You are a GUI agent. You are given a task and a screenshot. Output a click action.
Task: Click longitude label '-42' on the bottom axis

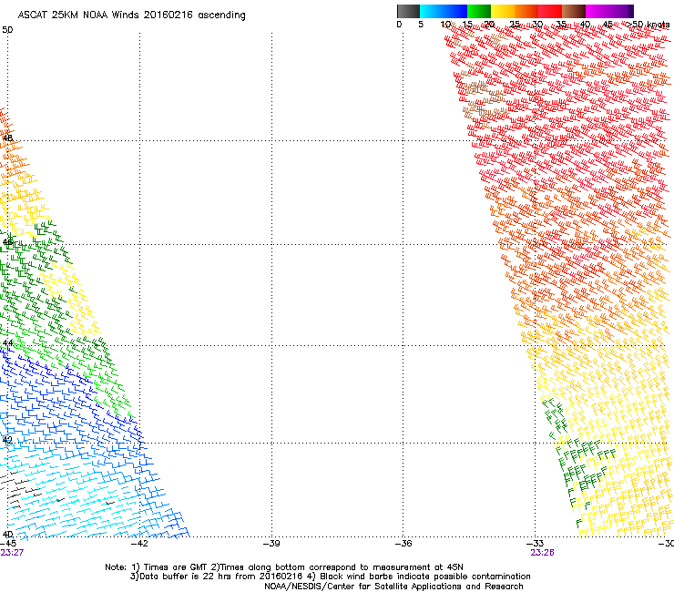pos(139,544)
